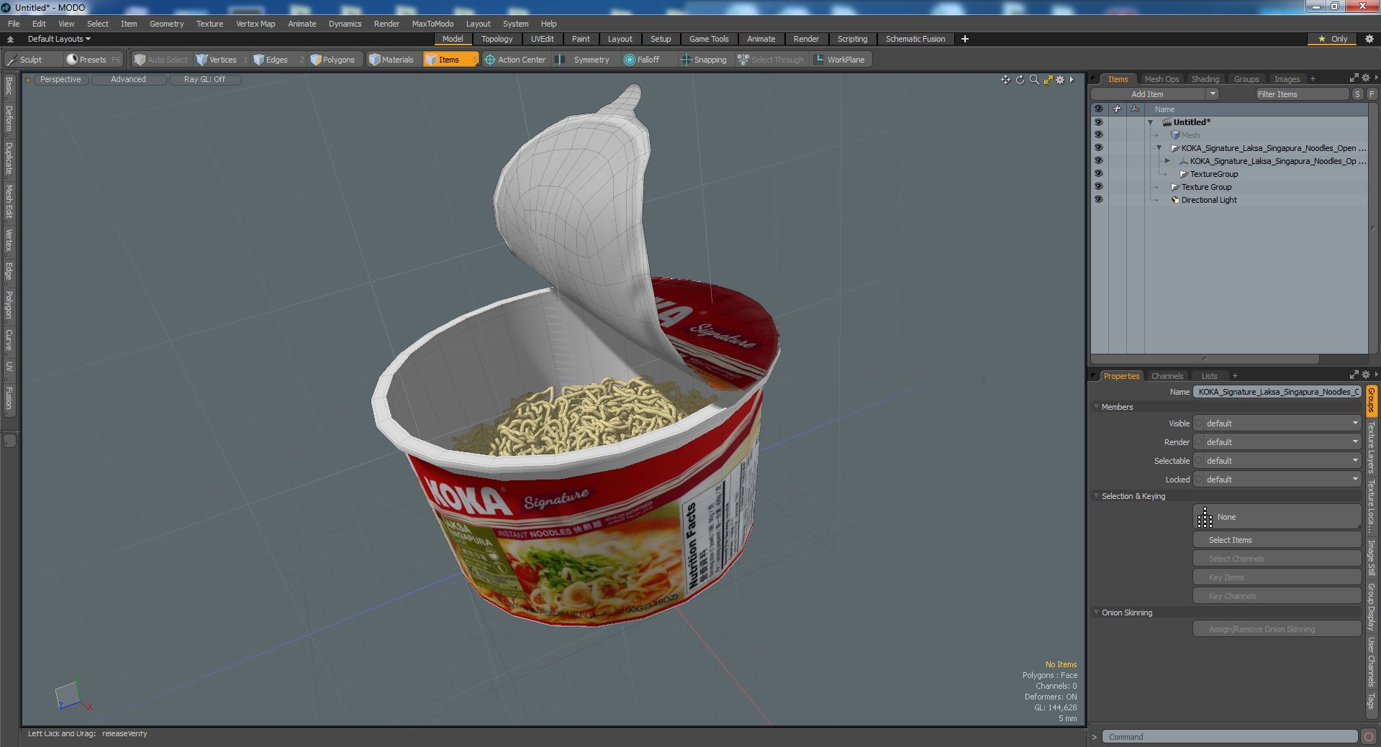
Task: Switch to the UVEdit layout tab
Action: tap(542, 39)
